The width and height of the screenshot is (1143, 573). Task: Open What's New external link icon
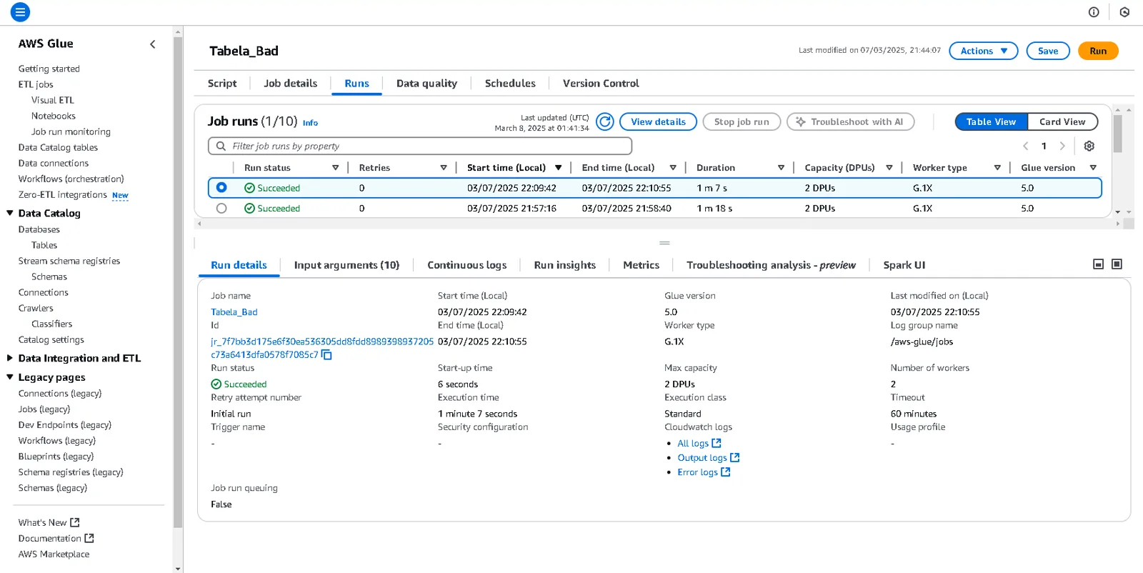(x=75, y=522)
